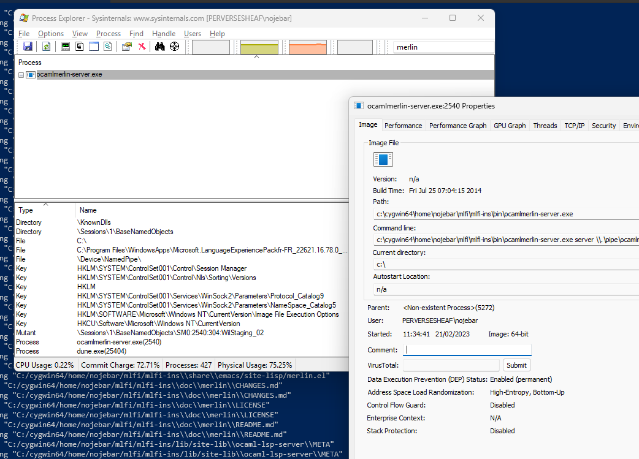639x459 pixels.
Task: Sort by the Process column header
Action: pos(30,63)
